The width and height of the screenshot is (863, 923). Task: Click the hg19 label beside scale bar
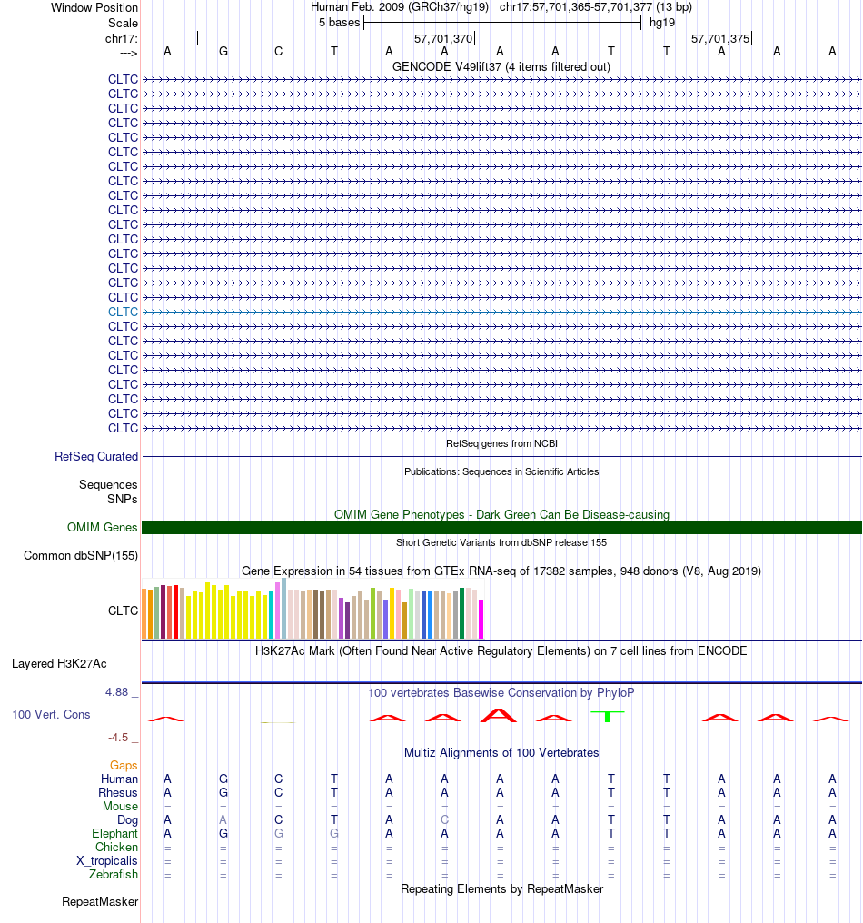662,23
